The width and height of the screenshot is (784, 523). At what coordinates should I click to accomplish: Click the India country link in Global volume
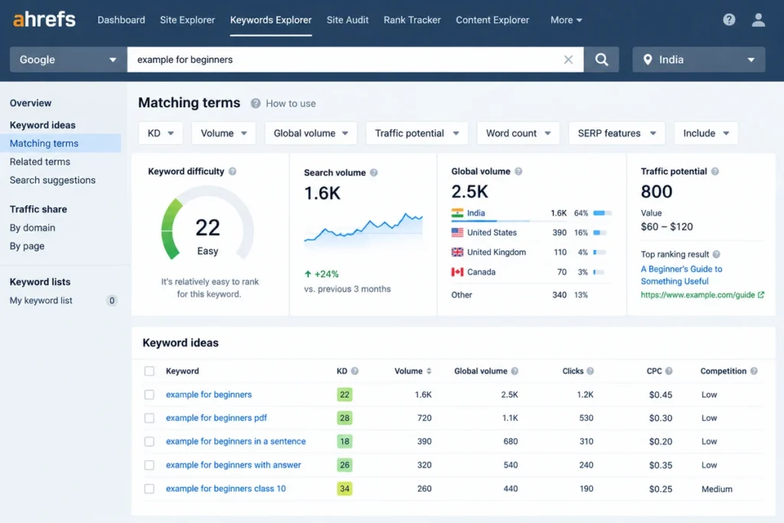(x=476, y=213)
